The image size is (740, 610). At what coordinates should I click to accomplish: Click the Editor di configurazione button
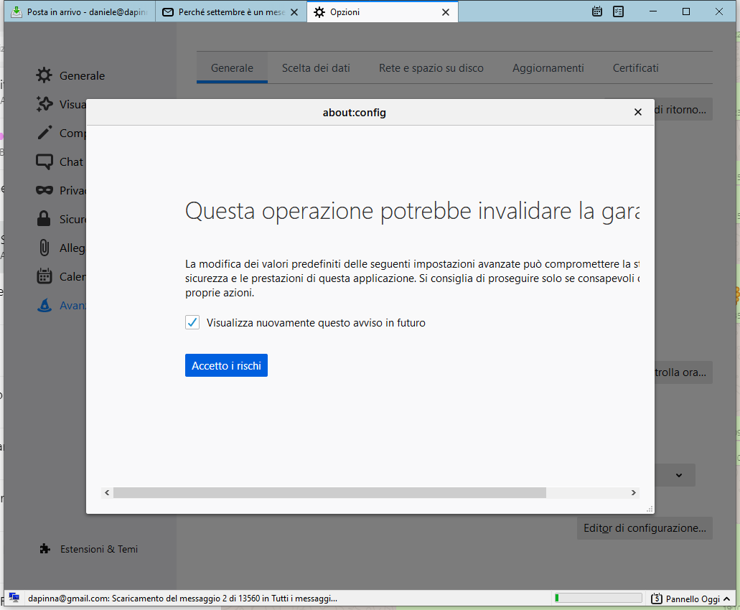click(645, 528)
